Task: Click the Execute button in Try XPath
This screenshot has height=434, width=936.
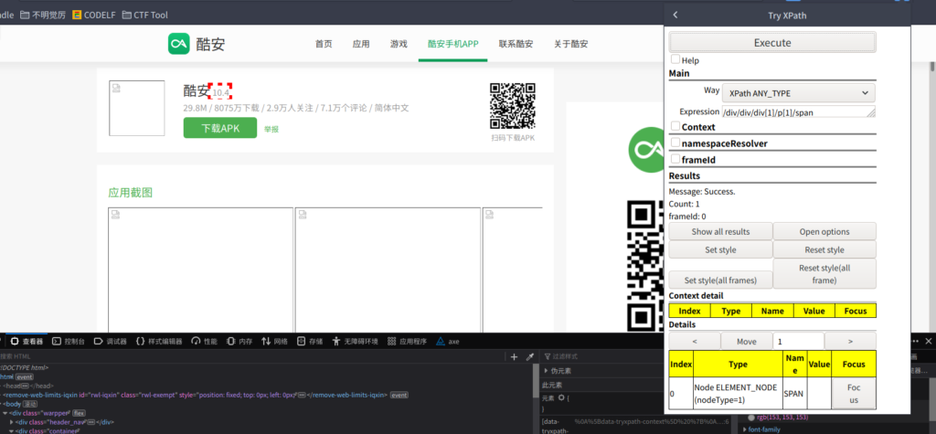Action: pyautogui.click(x=771, y=43)
